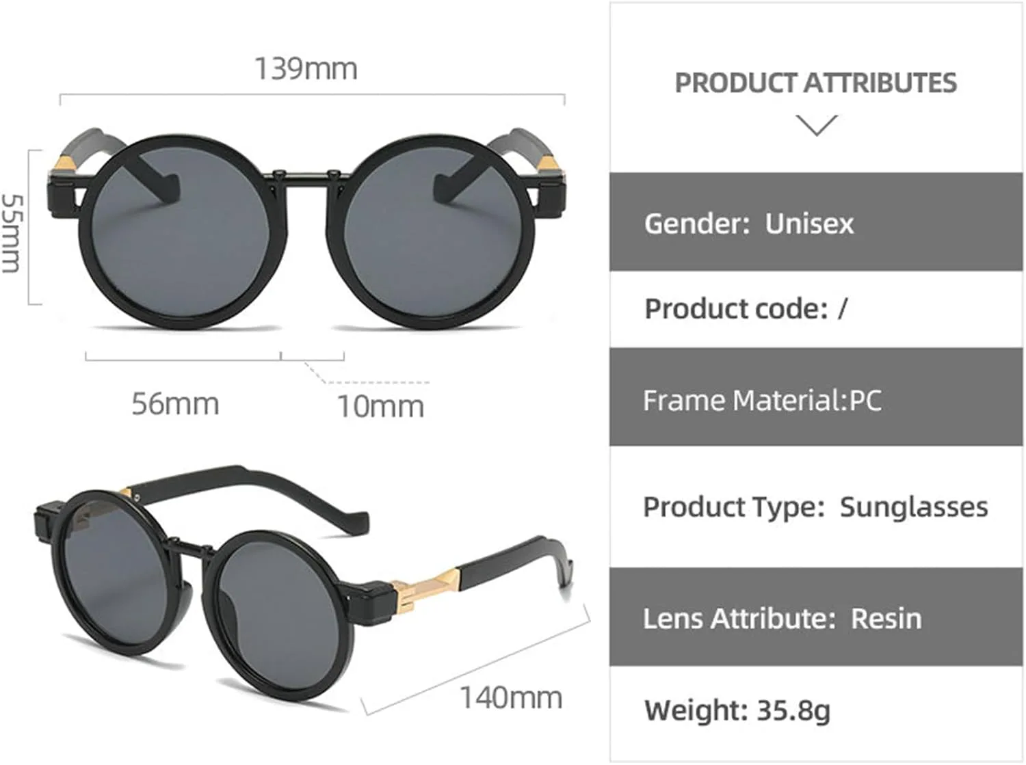Screen dimensions: 1026x765
Task: Click the Product Attributes heading
Action: 815,83
